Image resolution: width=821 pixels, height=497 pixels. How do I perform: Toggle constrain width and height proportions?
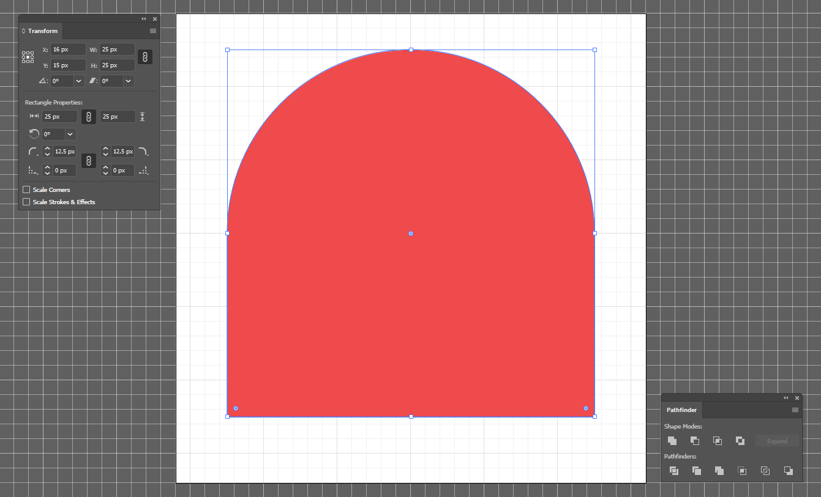(x=145, y=57)
